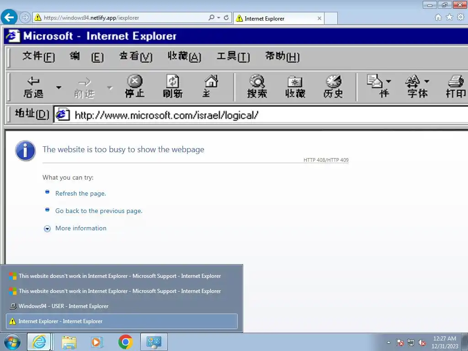Click the More information link text

point(81,228)
